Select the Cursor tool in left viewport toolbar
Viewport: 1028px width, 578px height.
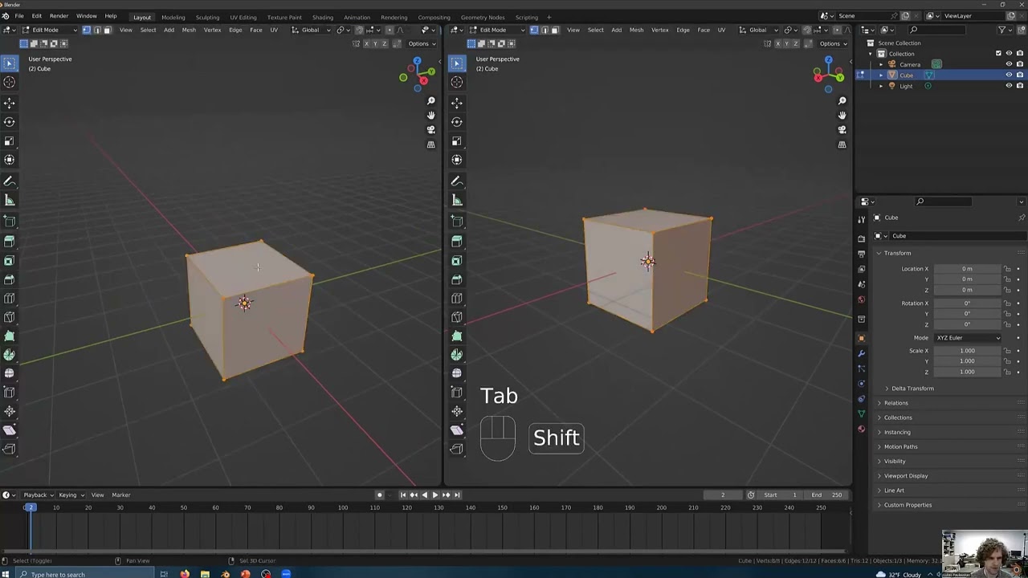click(x=10, y=82)
